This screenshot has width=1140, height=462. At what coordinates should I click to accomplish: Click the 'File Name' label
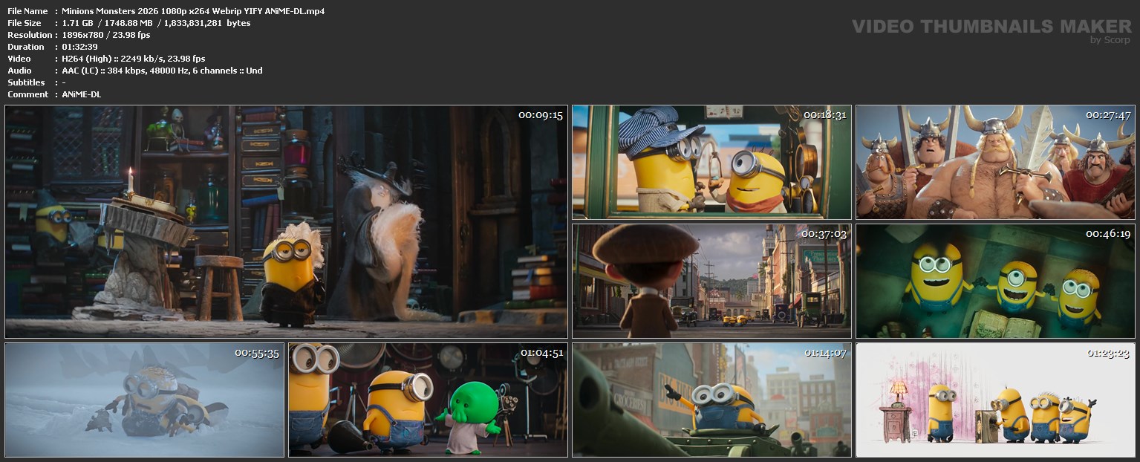click(27, 11)
